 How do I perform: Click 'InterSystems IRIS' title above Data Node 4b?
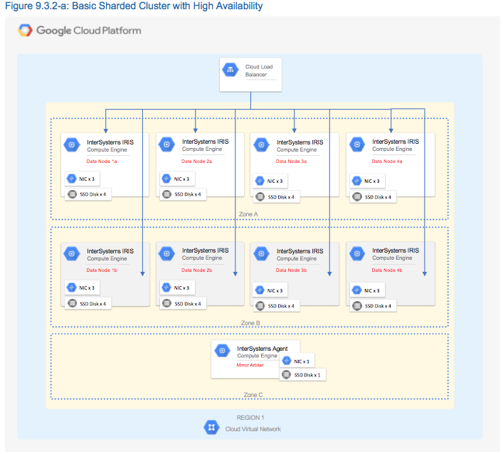pyautogui.click(x=396, y=250)
